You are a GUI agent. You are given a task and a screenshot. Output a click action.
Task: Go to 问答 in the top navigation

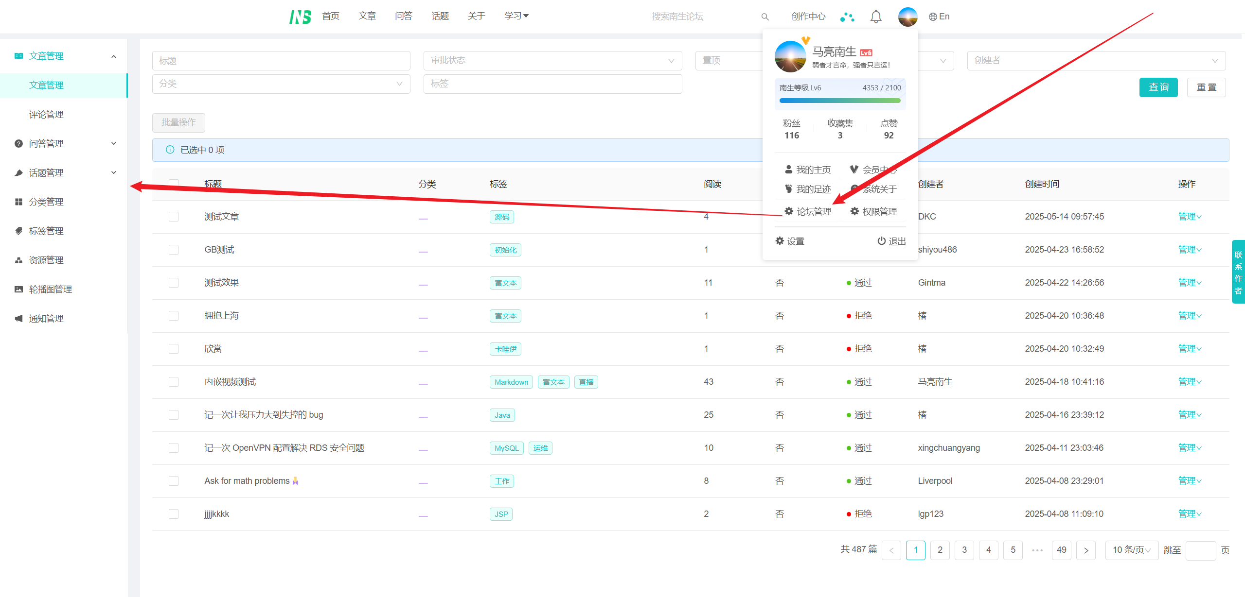[x=403, y=16]
